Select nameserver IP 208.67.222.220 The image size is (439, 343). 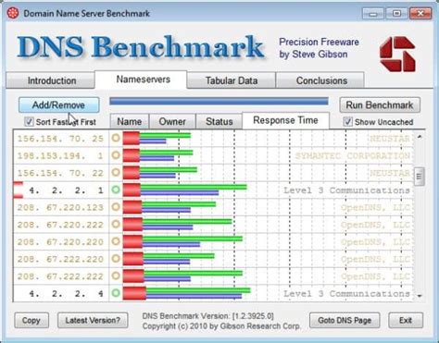[x=60, y=259]
